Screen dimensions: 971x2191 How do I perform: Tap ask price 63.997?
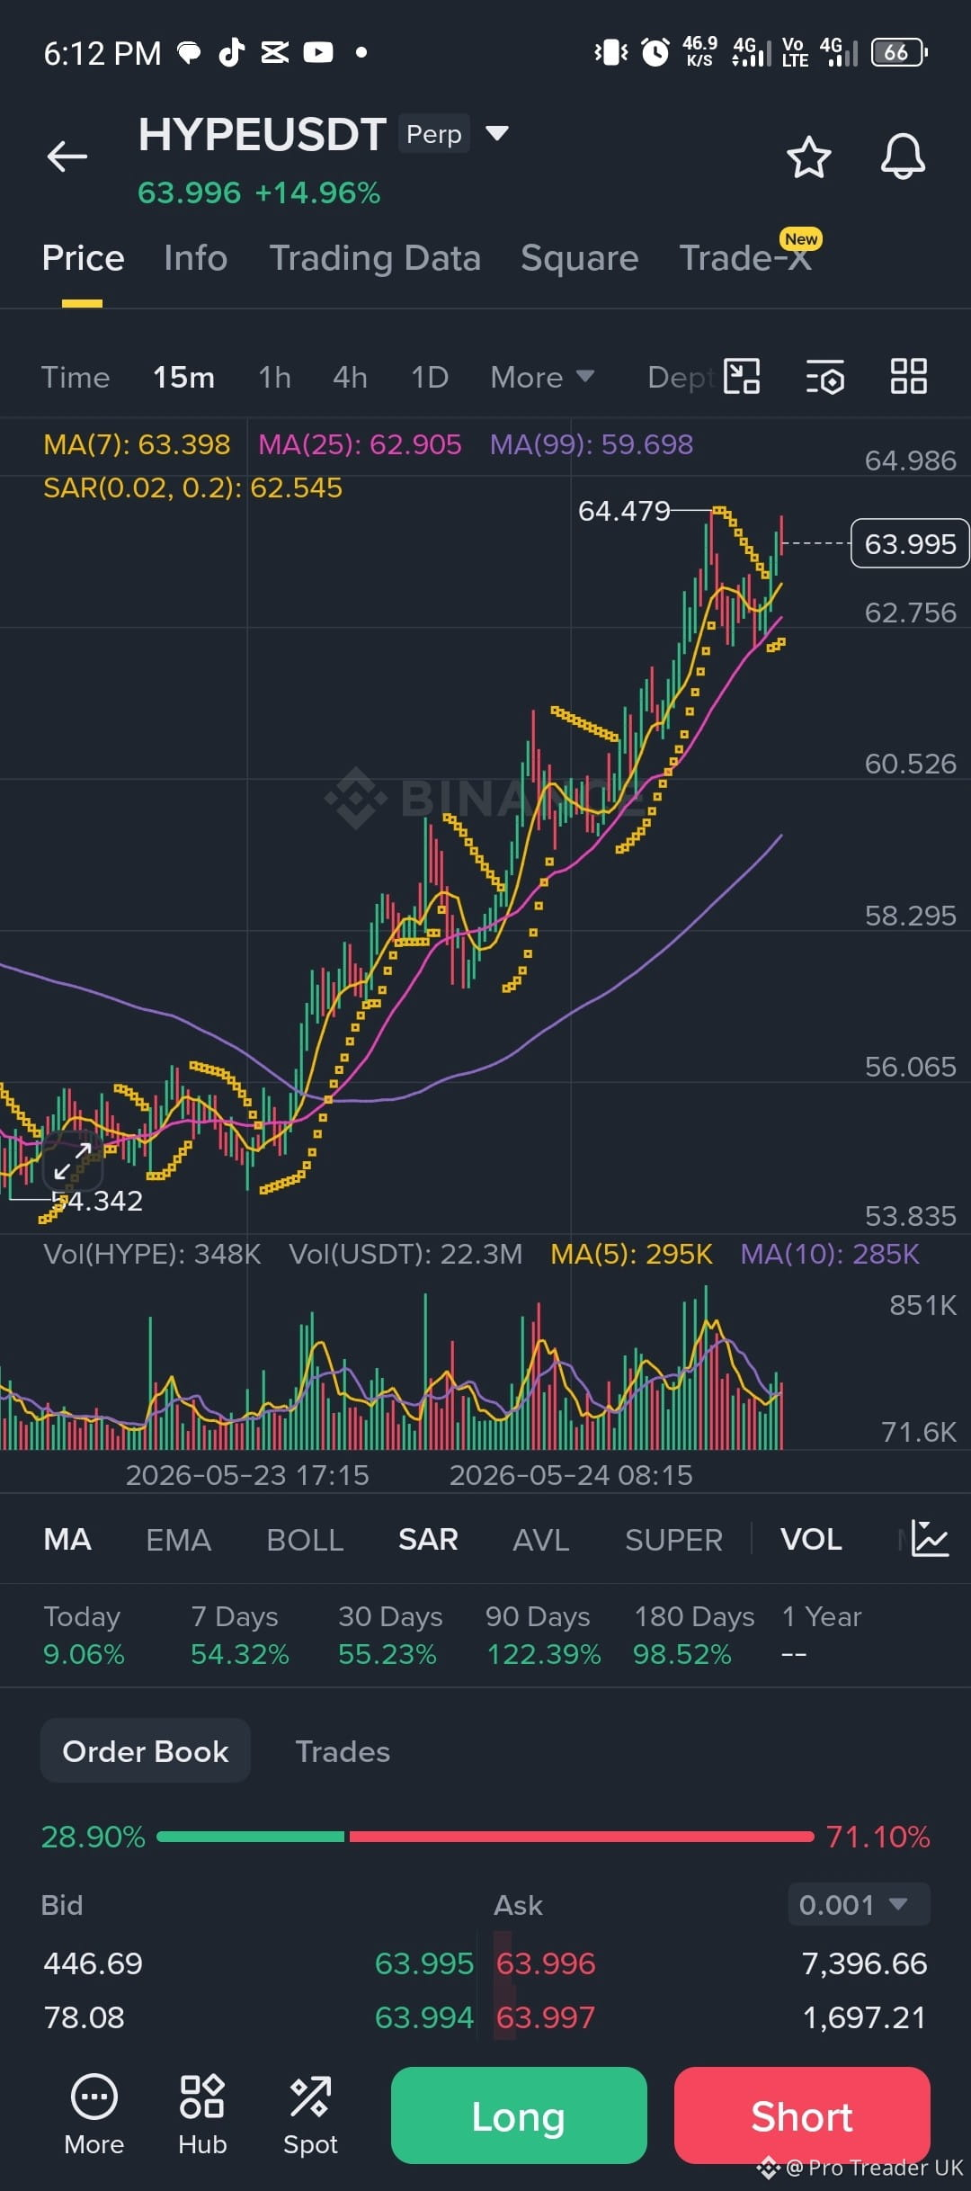pos(546,2017)
